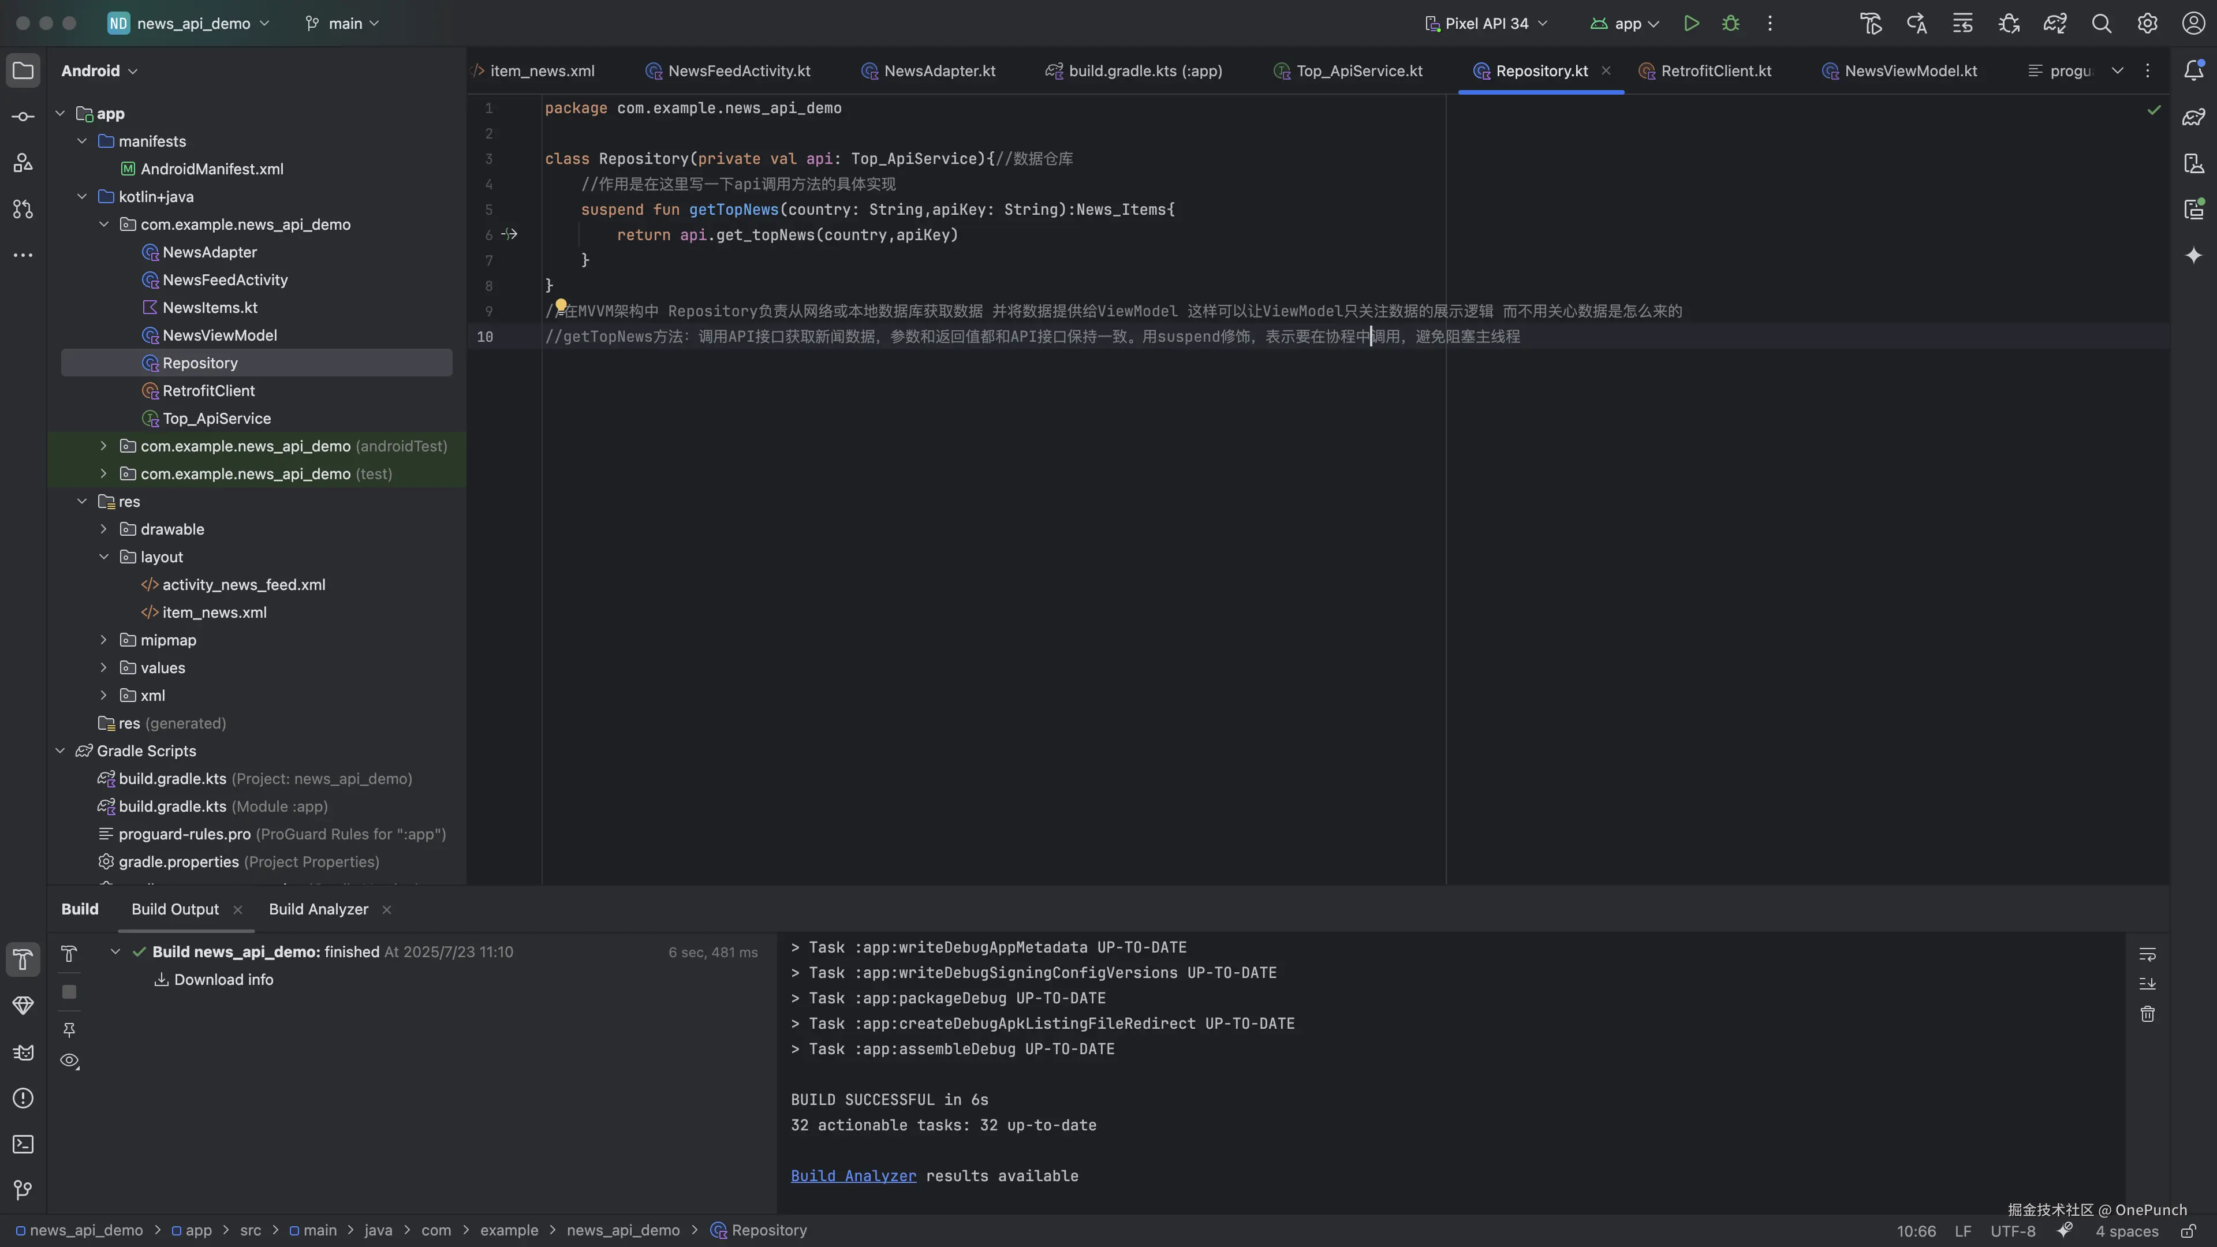The height and width of the screenshot is (1247, 2217).
Task: Open Terminal tool window icon
Action: (x=23, y=1144)
